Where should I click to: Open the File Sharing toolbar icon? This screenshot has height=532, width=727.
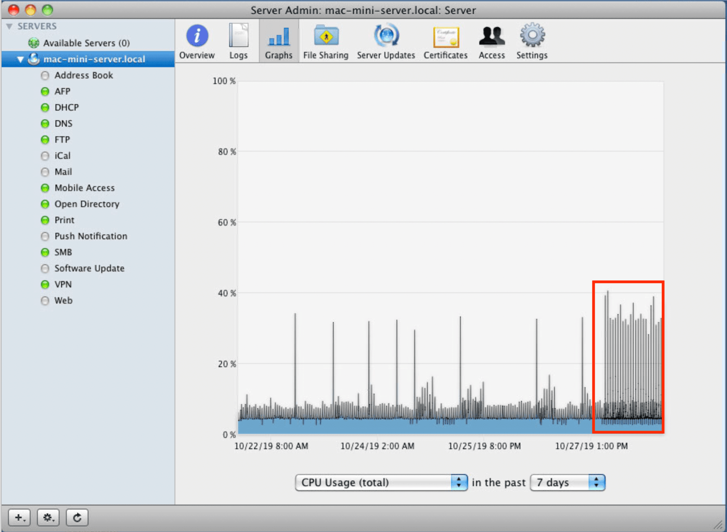[326, 36]
